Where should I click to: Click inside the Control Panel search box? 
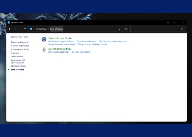pyautogui.click(x=155, y=29)
